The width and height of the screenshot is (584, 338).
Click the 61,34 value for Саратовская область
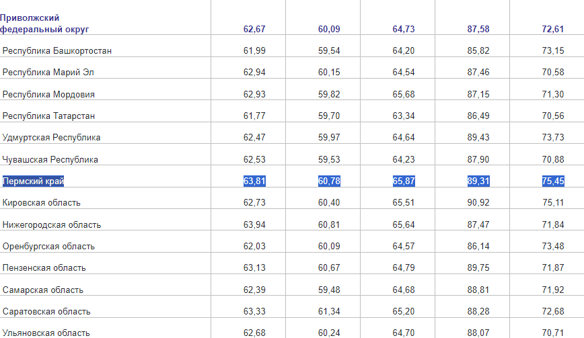click(329, 312)
